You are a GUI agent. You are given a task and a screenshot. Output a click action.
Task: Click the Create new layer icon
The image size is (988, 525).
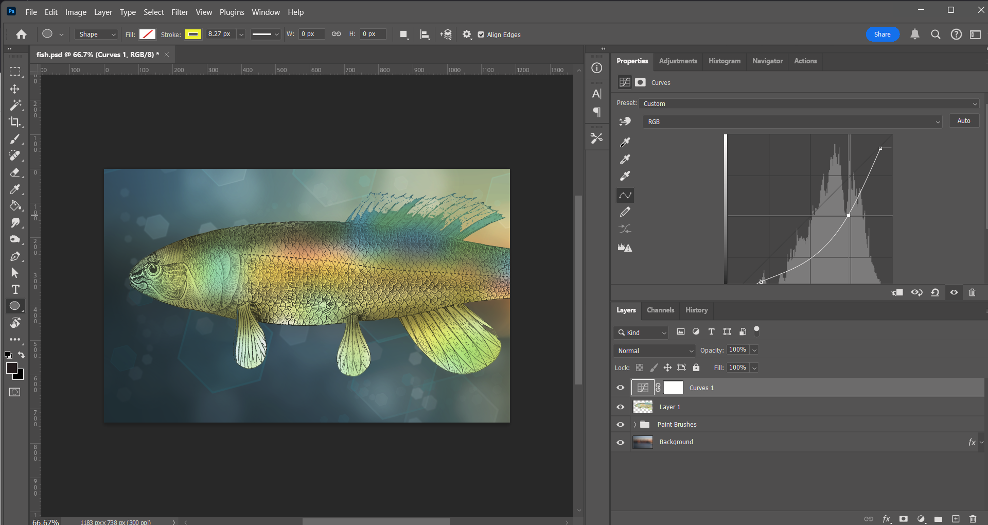point(957,519)
